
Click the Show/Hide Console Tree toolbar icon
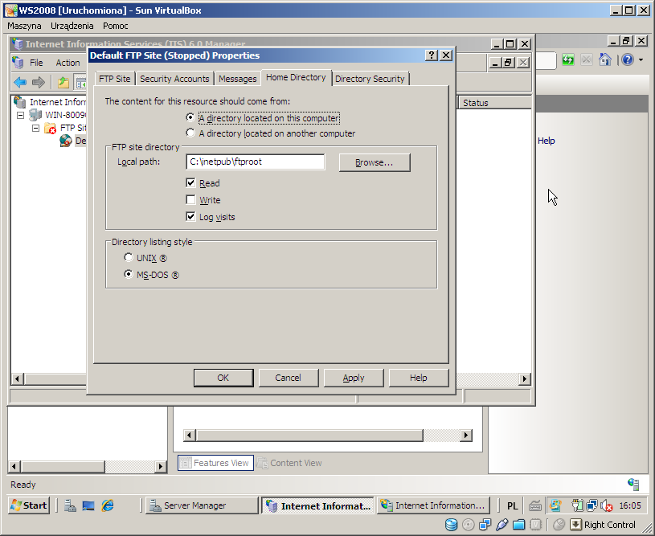(80, 82)
